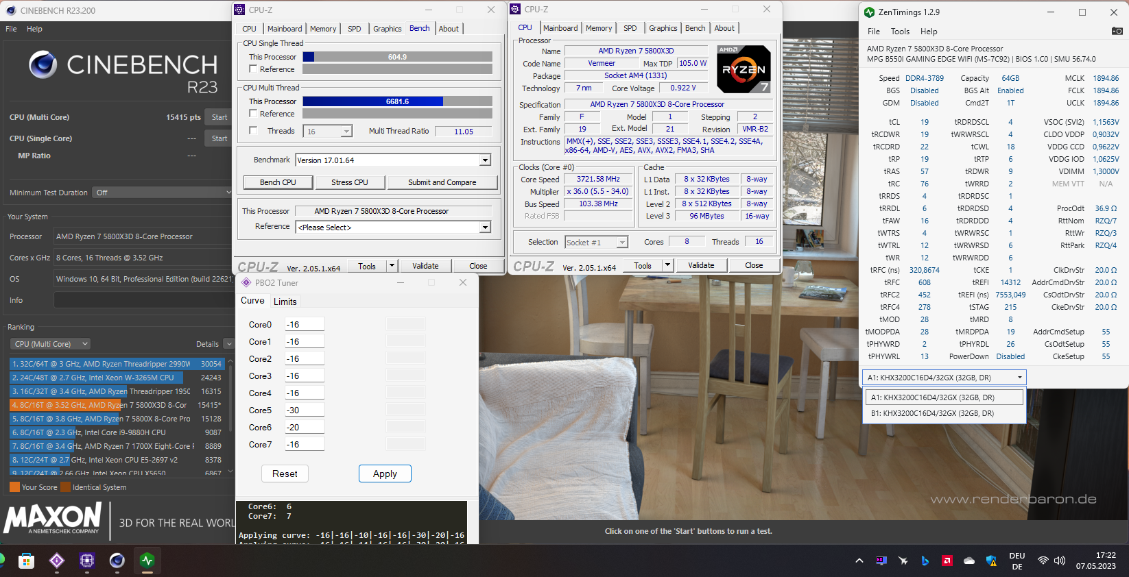Toggle the Threads checkbox in CPU-Z

click(253, 130)
